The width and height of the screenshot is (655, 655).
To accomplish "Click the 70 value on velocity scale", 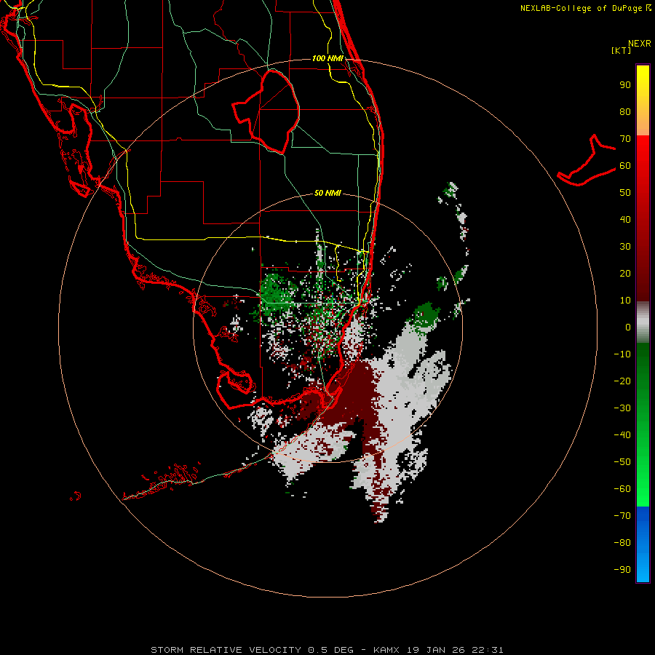I will click(625, 139).
